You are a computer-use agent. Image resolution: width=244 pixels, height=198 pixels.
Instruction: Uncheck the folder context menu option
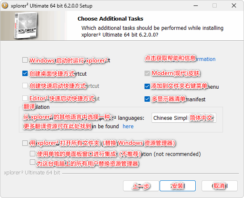click(147, 86)
